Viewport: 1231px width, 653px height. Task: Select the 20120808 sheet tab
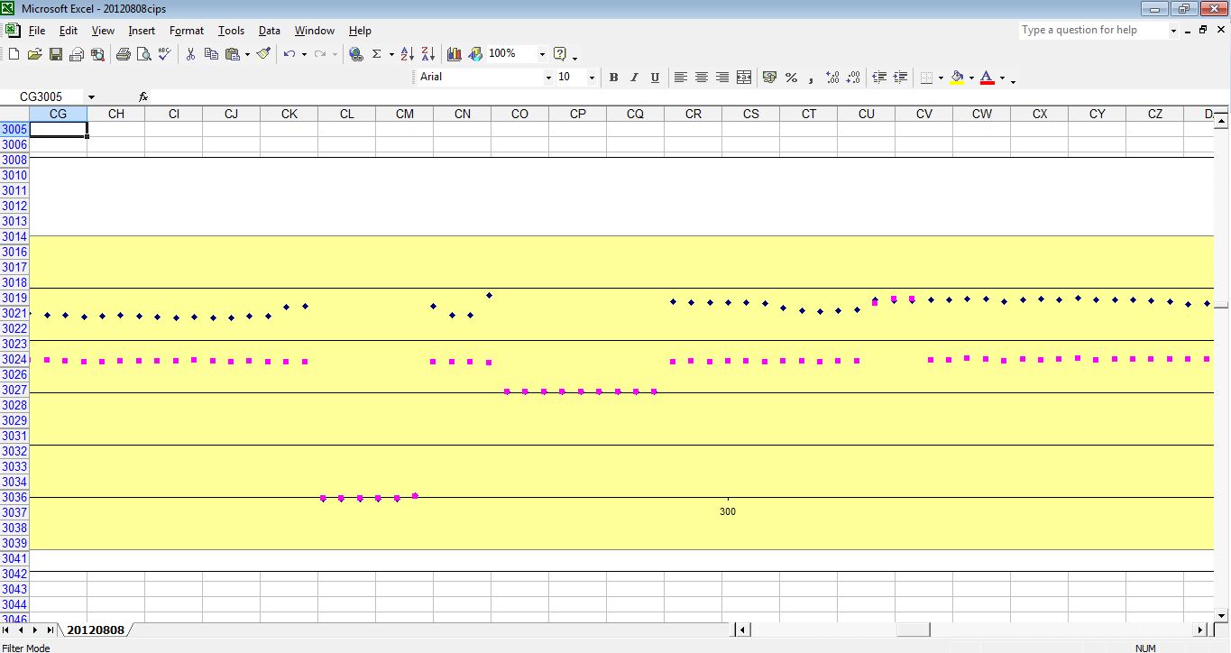[95, 630]
